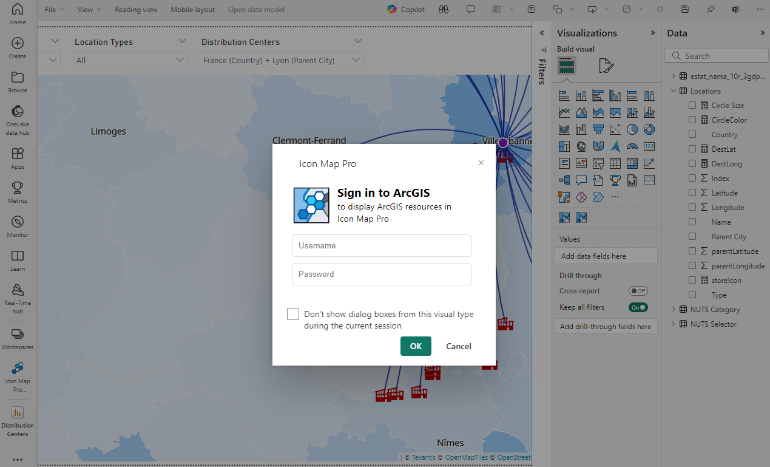Switch to Reading view
Image resolution: width=770 pixels, height=467 pixels.
(x=136, y=10)
